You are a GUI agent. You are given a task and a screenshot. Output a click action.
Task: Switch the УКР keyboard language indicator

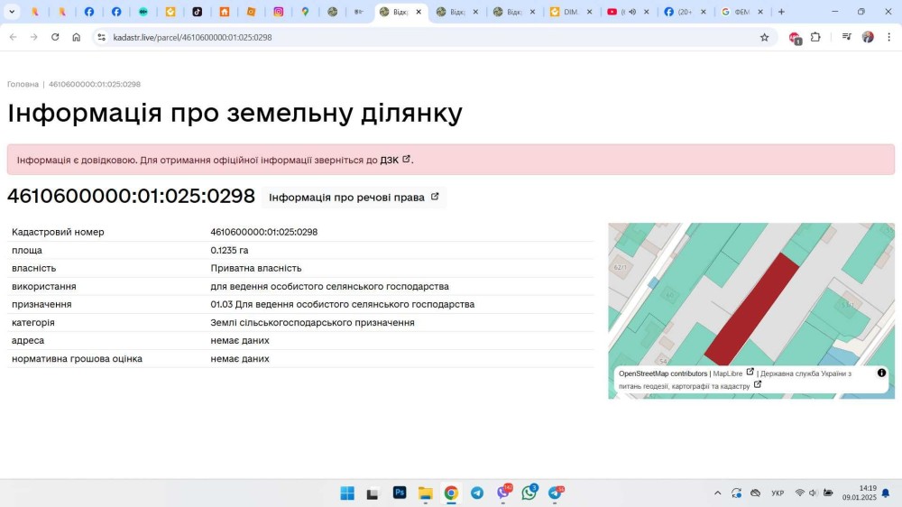click(x=778, y=493)
